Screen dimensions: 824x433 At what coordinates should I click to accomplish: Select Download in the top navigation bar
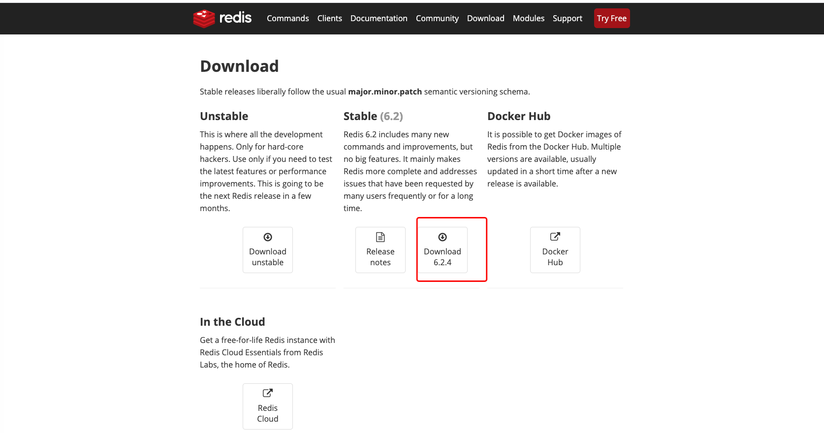[x=486, y=18]
